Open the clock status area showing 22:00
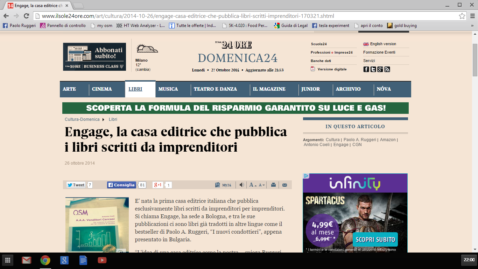Viewport: 478px width, 269px height. 469,260
